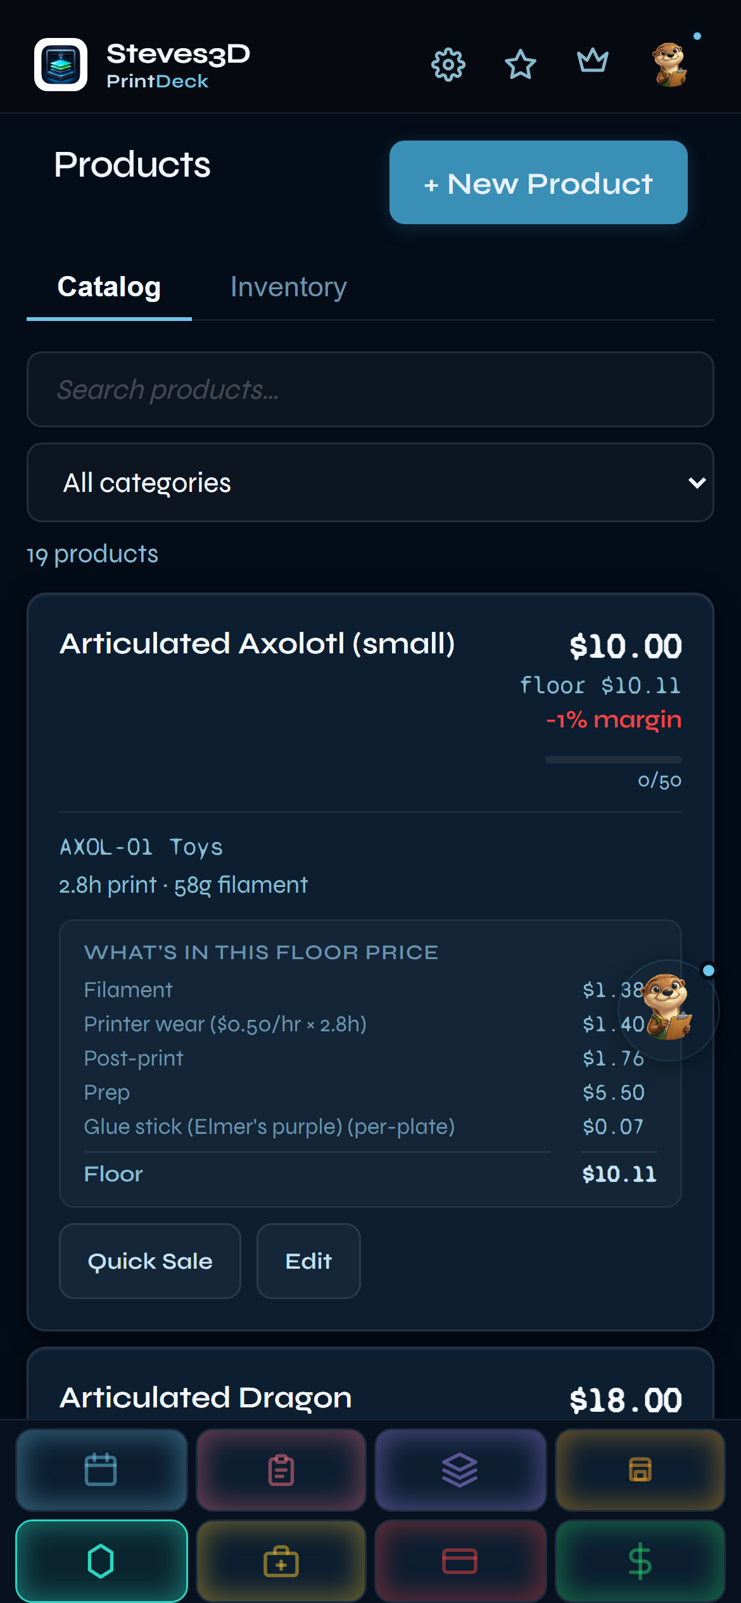Click the Search products input field
The width and height of the screenshot is (741, 1603).
point(370,390)
